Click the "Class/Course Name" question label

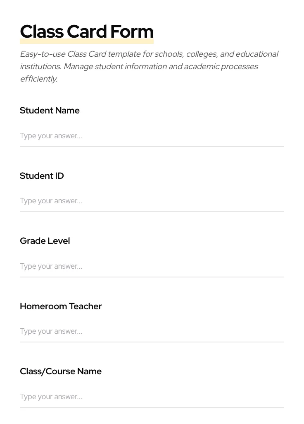61,371
